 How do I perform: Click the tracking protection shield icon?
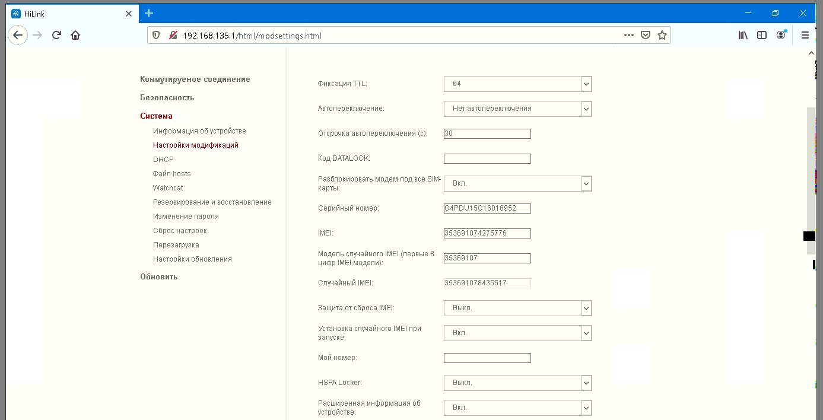click(x=155, y=35)
